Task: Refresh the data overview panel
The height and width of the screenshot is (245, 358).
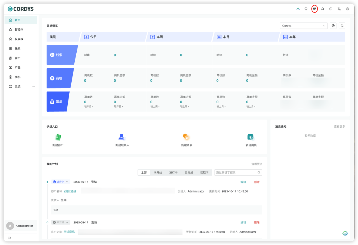Action: coord(342,26)
